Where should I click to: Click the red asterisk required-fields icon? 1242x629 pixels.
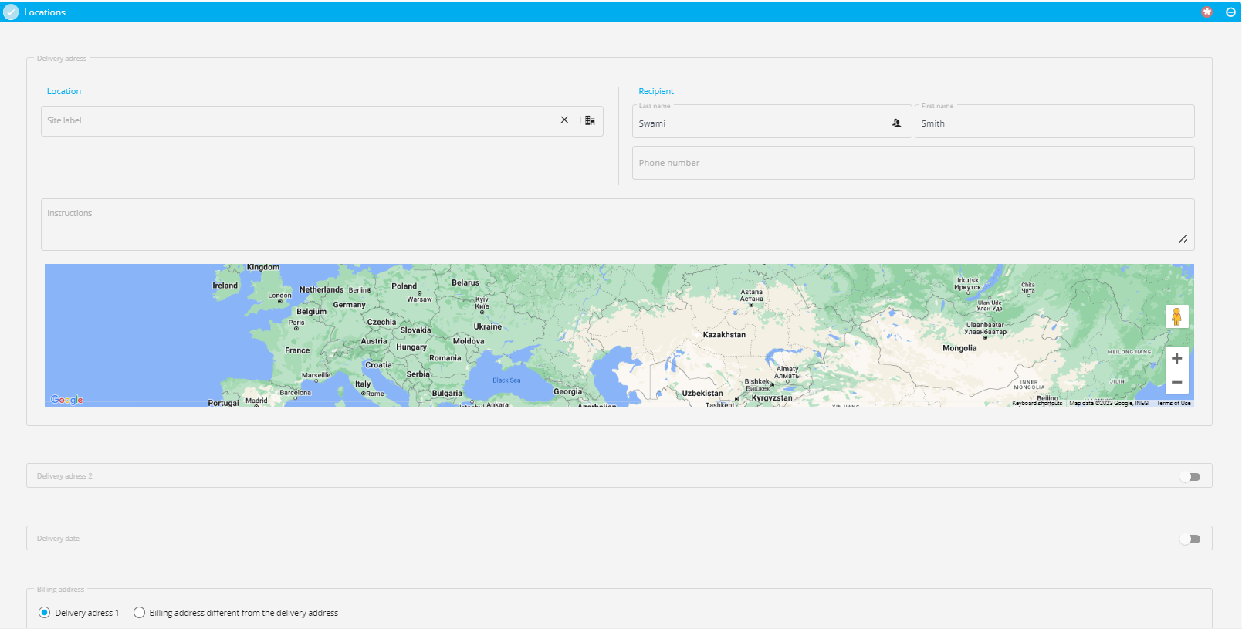click(1207, 12)
